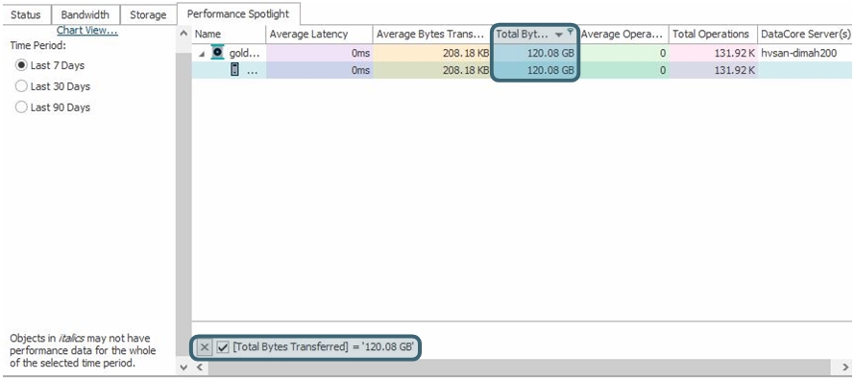Click the filter icon on Total Bytes column
This screenshot has width=855, height=379.
point(571,33)
